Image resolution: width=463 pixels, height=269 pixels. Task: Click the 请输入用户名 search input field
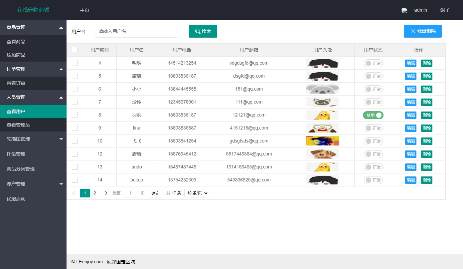click(x=136, y=31)
